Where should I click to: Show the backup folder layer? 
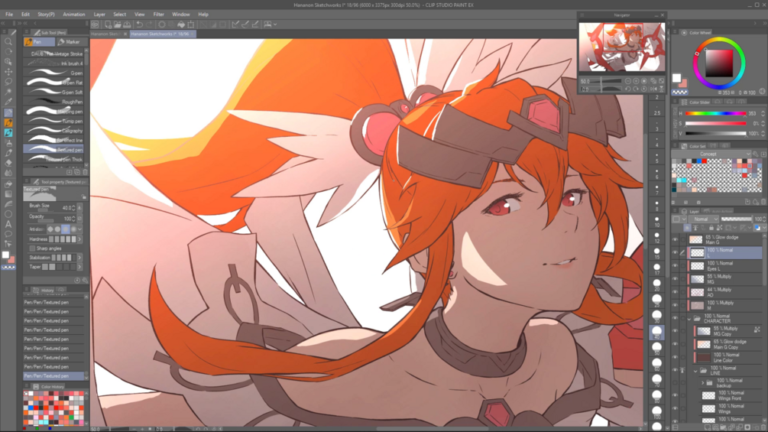click(675, 382)
